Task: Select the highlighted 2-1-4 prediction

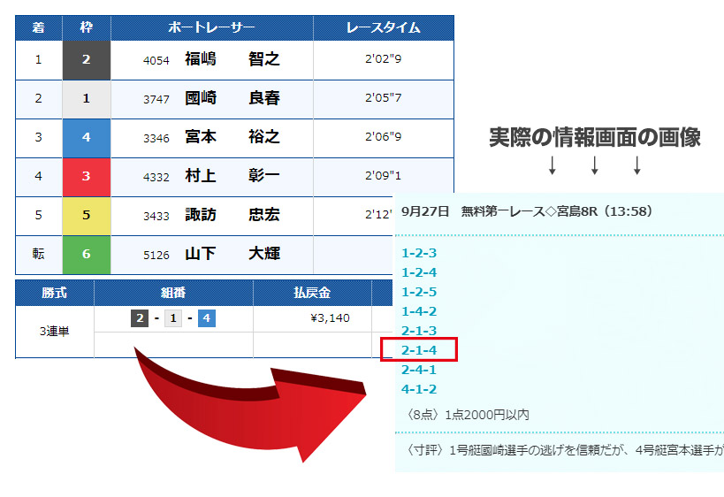Action: pos(419,350)
